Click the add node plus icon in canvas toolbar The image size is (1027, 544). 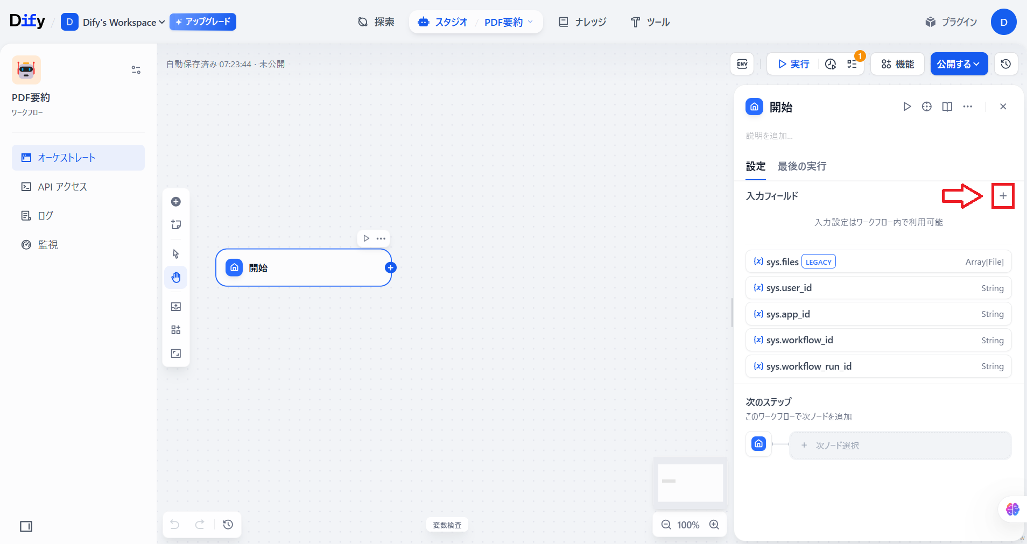[x=176, y=202]
